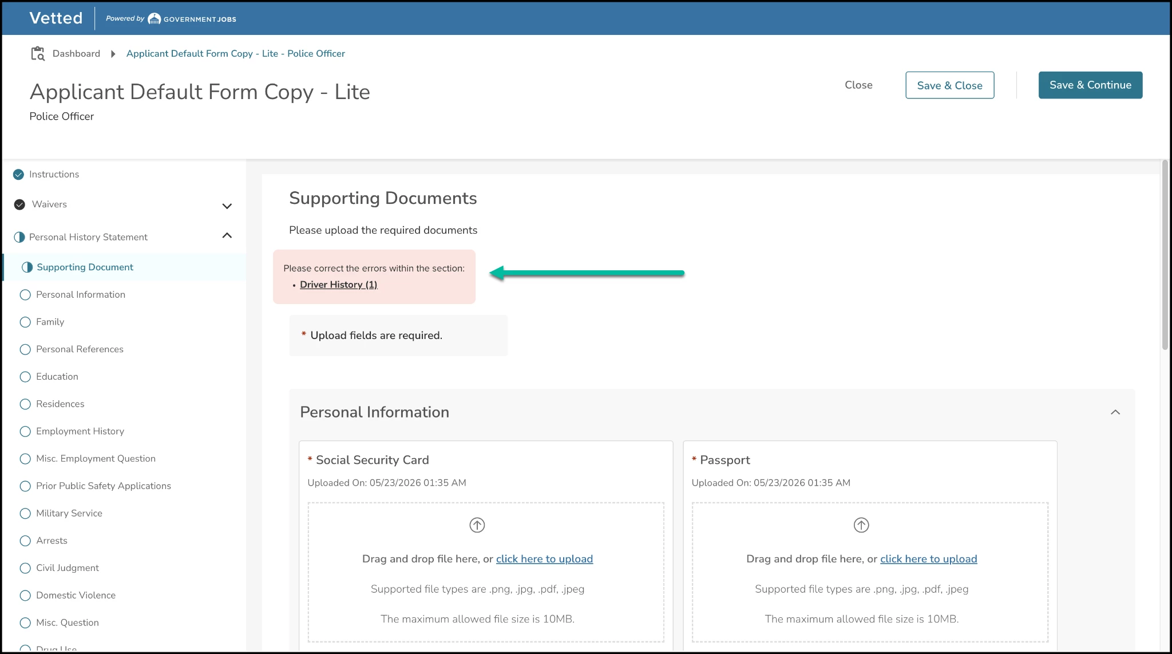Click the Supporting Document half-filled progress icon

coord(27,267)
